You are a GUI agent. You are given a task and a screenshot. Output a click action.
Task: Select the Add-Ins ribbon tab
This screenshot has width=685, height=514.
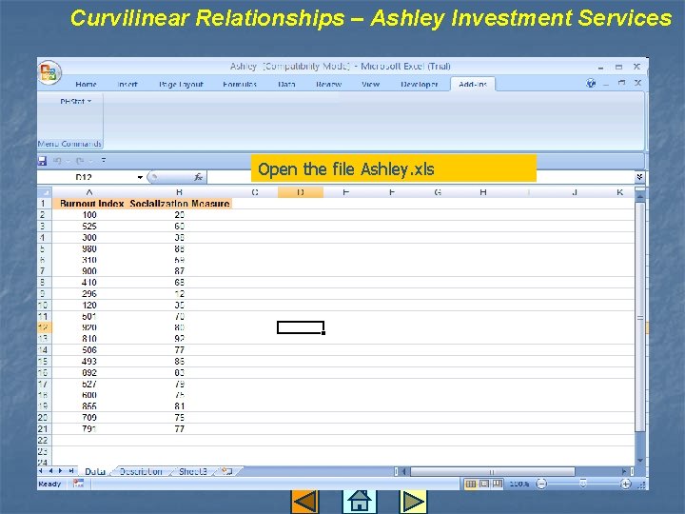point(473,84)
